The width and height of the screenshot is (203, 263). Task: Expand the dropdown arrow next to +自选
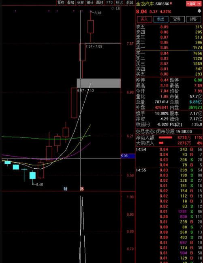click(199, 4)
